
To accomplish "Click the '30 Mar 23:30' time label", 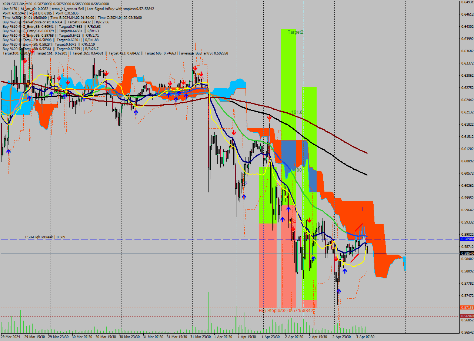I will click(130, 337).
